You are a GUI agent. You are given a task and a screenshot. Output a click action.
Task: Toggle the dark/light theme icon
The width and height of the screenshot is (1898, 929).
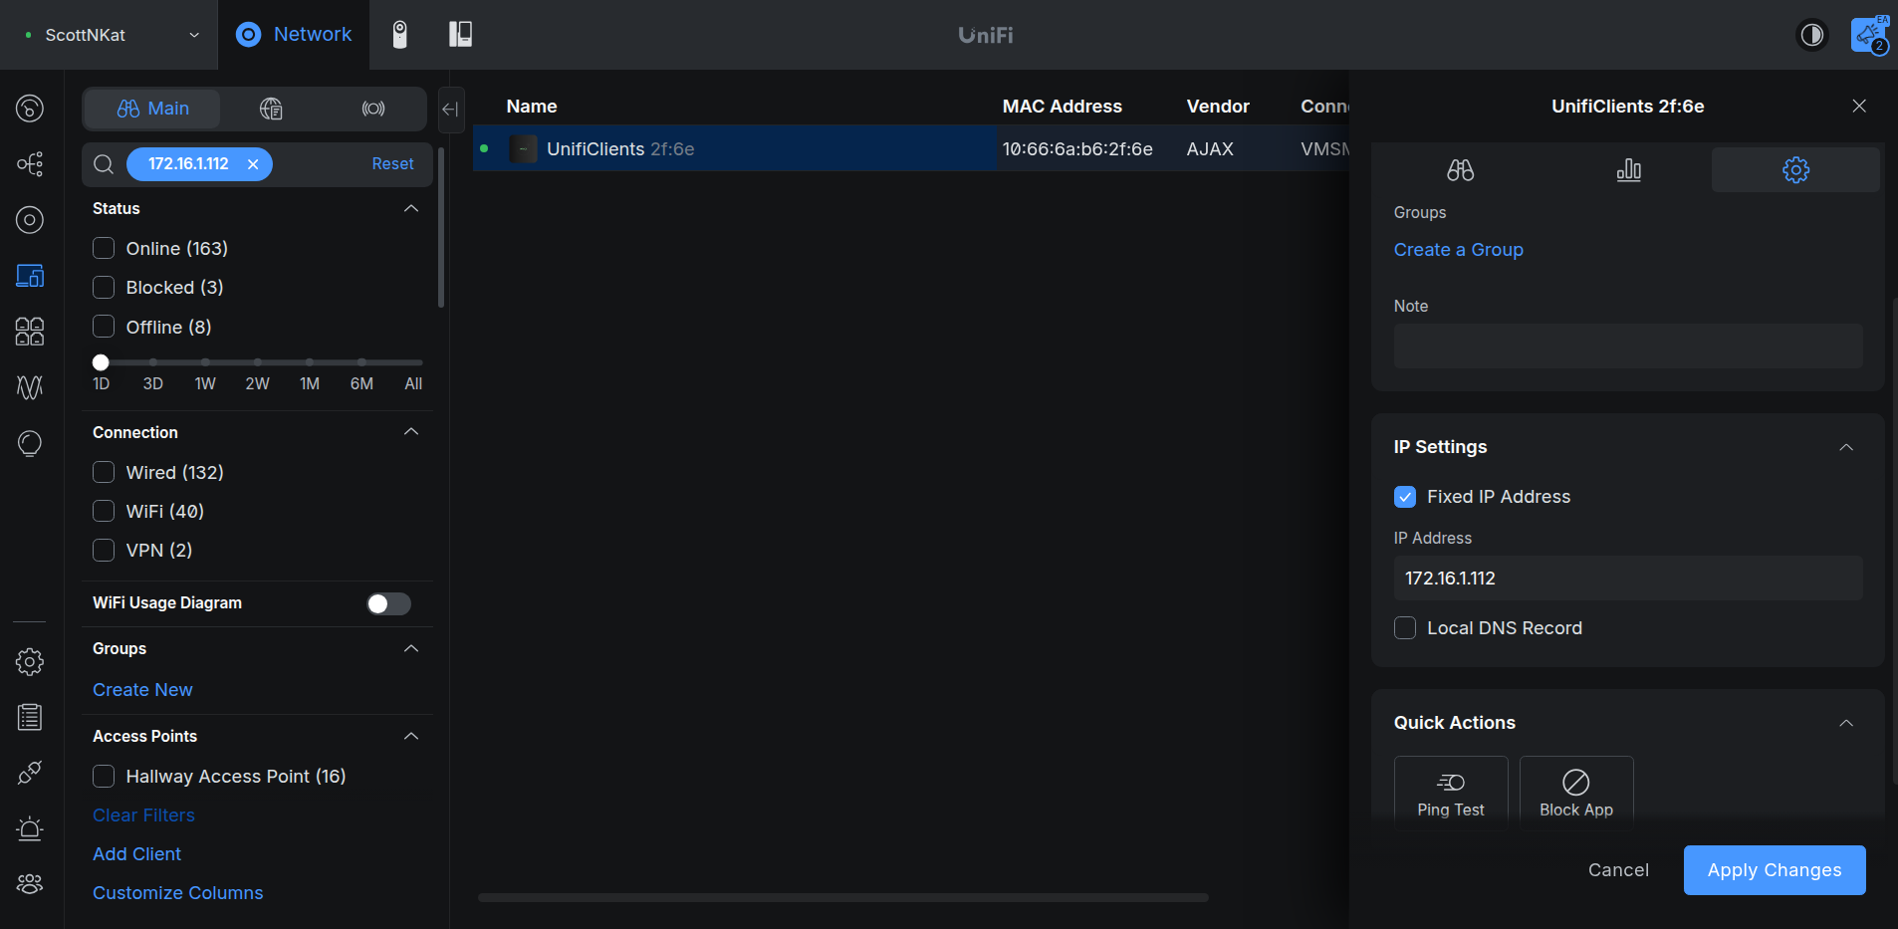pyautogui.click(x=1811, y=35)
